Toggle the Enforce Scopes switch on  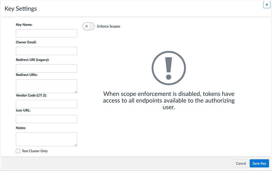tap(88, 26)
